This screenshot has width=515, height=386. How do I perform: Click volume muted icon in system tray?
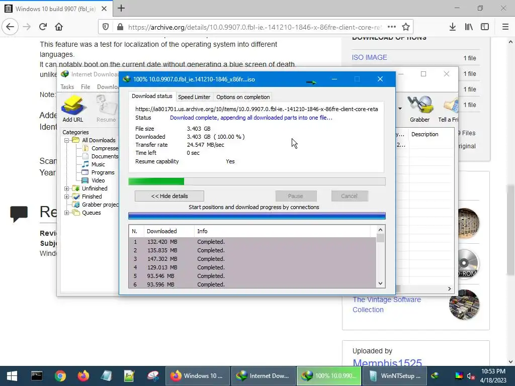click(x=471, y=376)
